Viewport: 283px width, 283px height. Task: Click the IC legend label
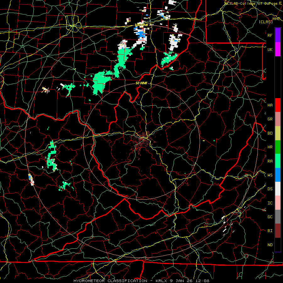[x=270, y=203]
